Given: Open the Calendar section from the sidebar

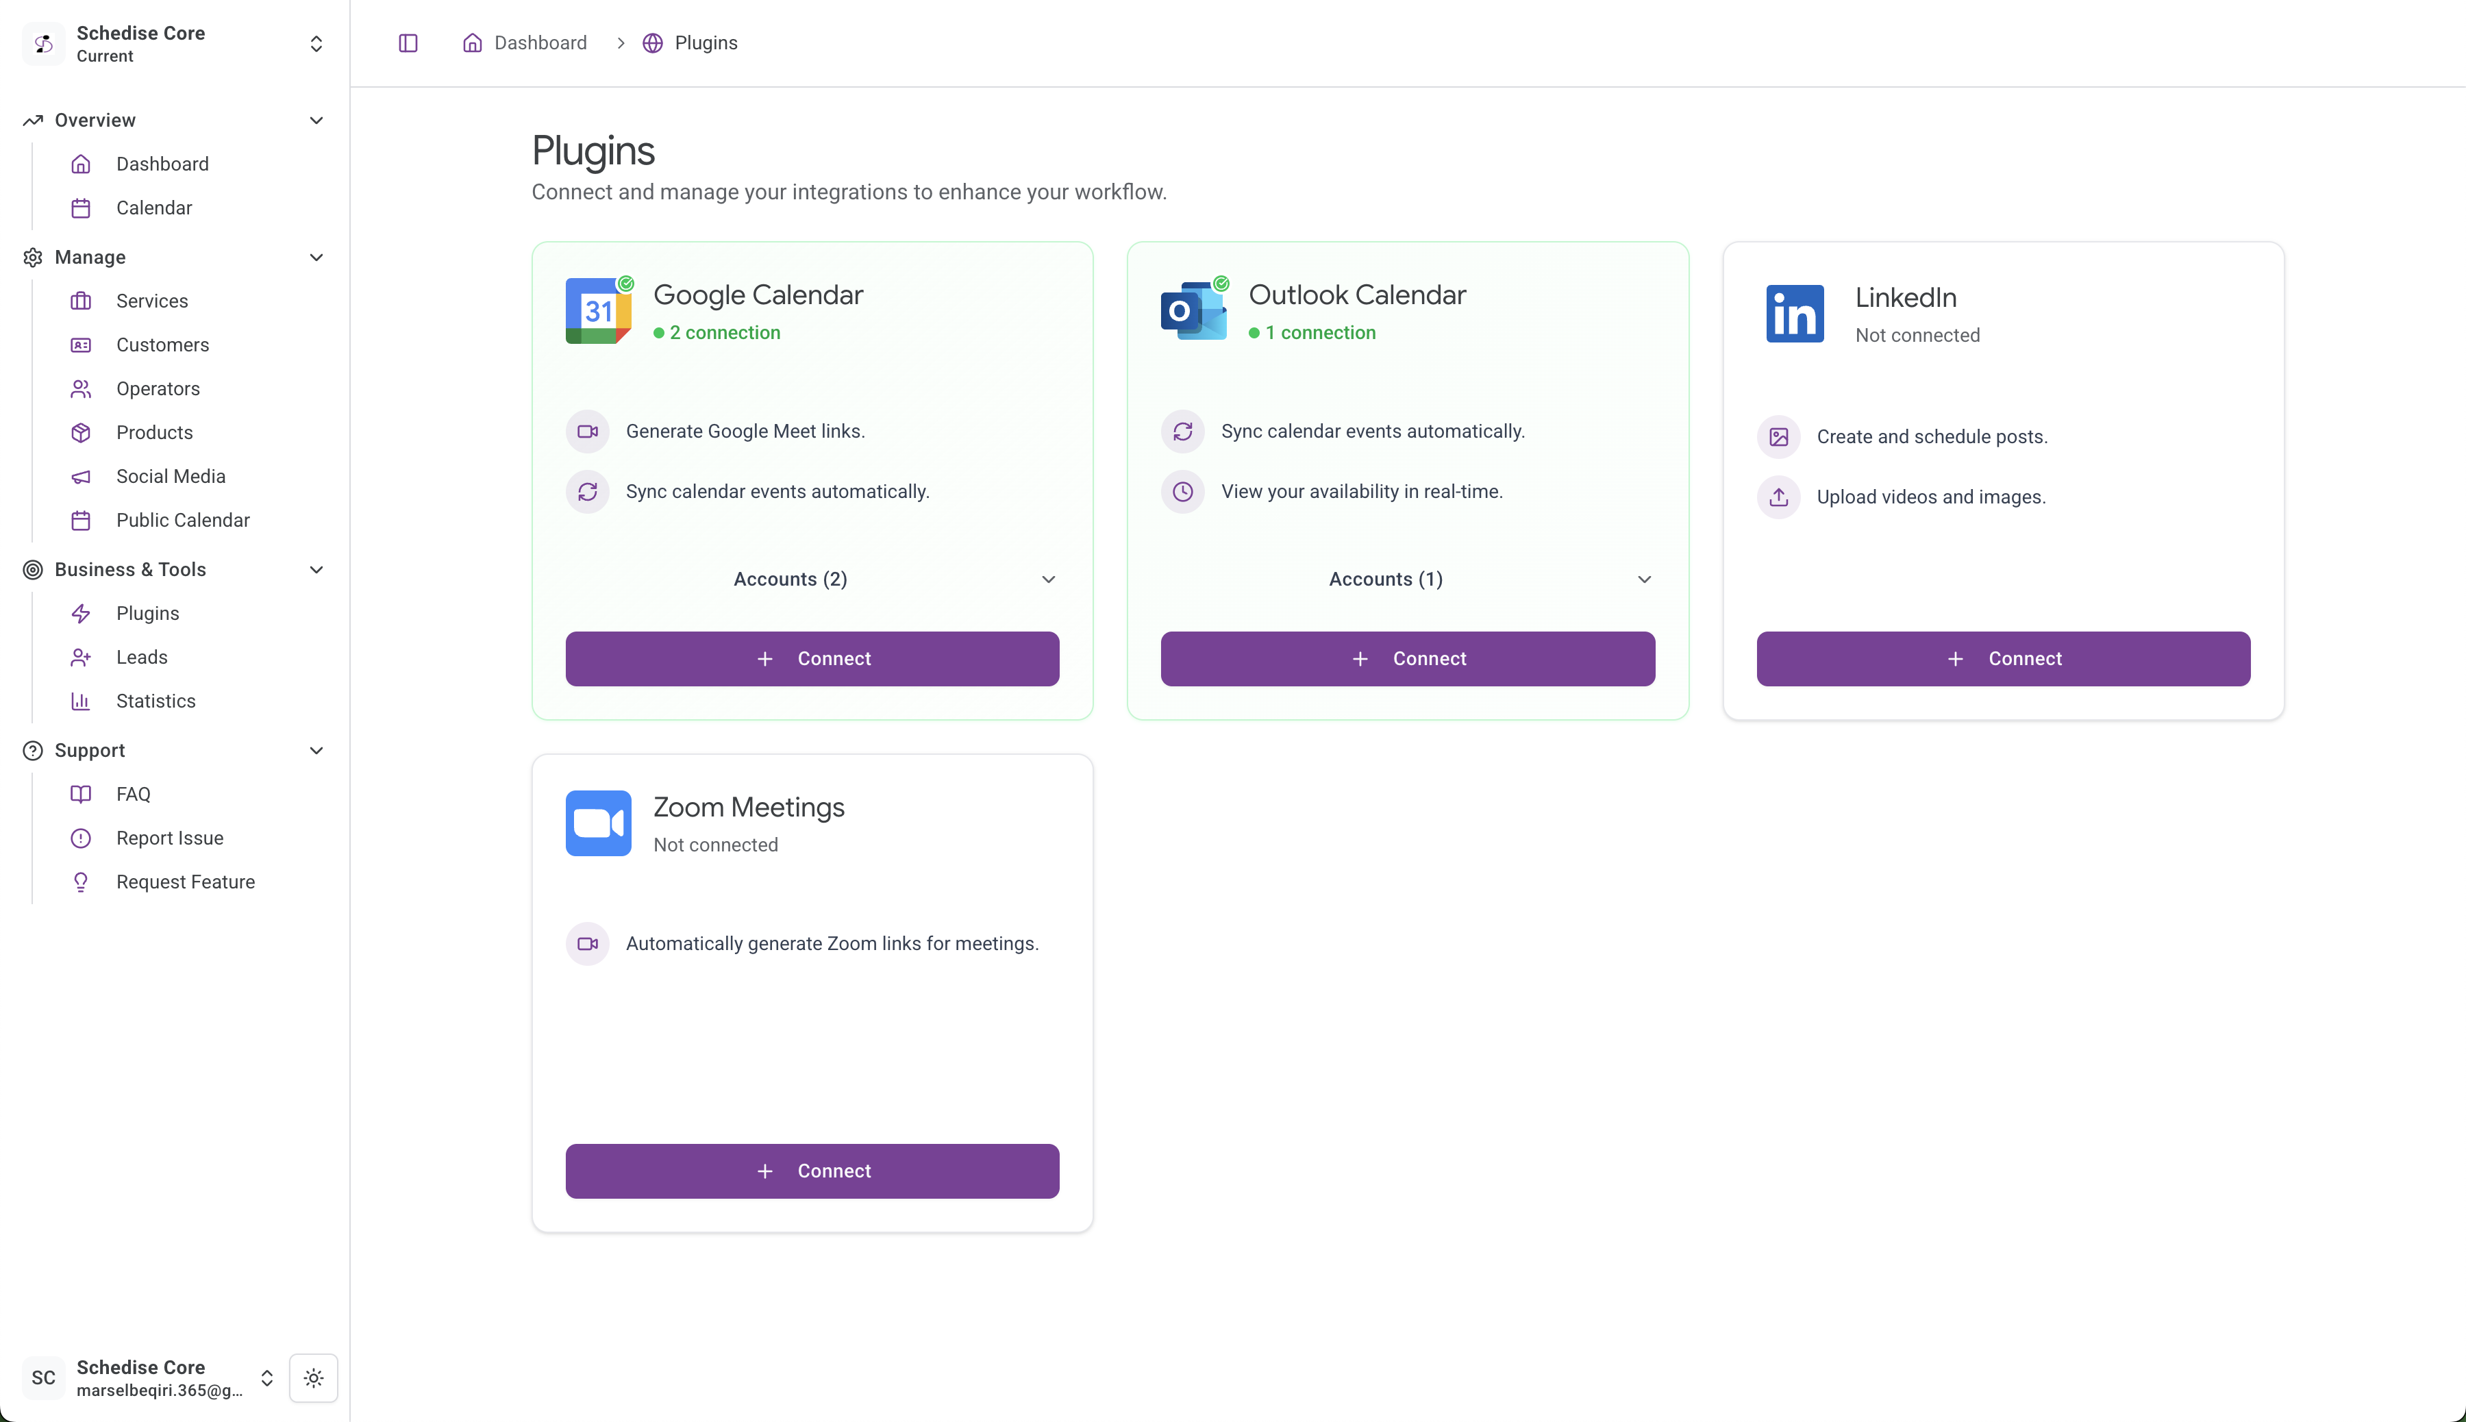Looking at the screenshot, I should click(x=153, y=208).
